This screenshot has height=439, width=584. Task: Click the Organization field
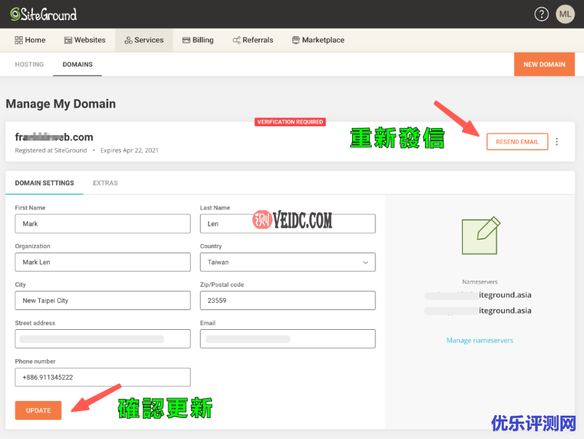click(102, 262)
